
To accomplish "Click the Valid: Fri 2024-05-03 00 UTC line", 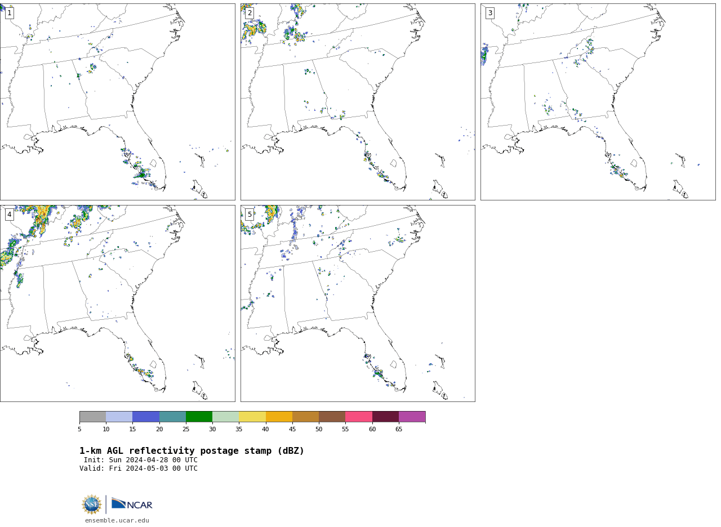I will point(139,468).
